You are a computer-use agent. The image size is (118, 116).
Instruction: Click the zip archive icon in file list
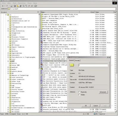42,69
